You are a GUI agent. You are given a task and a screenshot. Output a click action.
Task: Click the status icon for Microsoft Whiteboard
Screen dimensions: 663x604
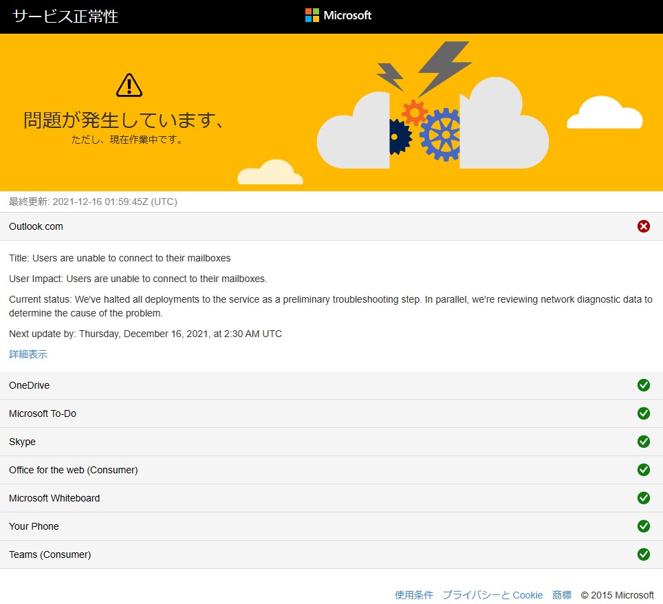644,497
